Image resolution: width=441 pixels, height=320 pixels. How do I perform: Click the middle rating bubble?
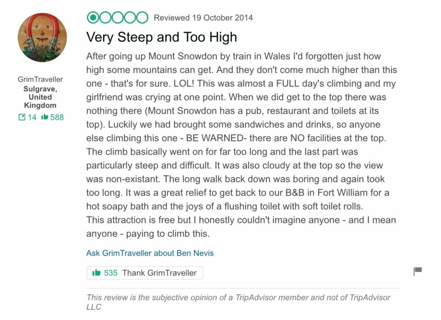116,17
